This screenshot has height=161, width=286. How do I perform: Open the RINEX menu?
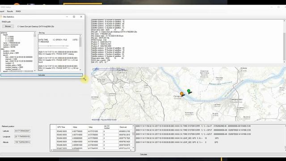(18, 11)
